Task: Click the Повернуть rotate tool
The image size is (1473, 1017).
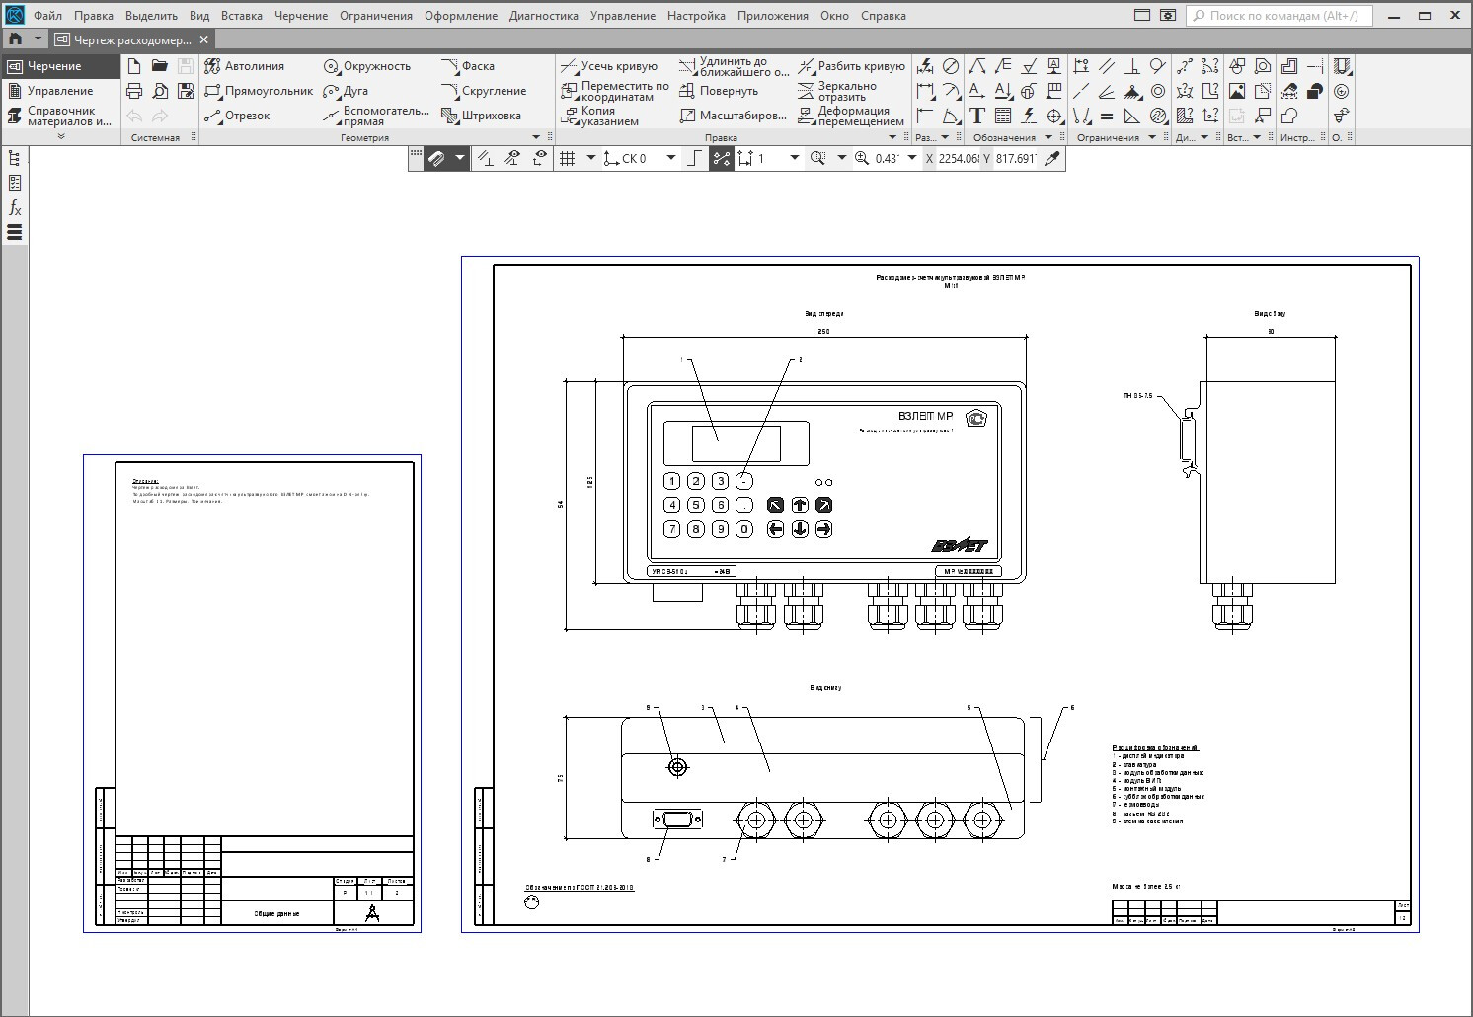Action: click(719, 91)
